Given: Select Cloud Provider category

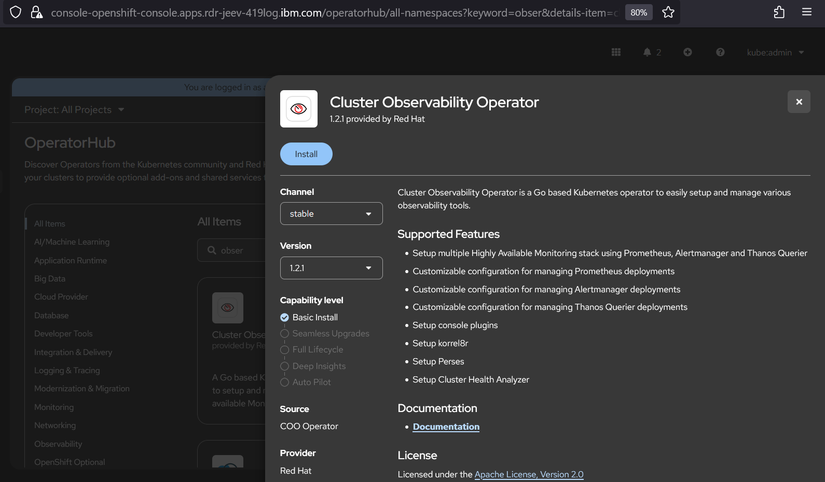Looking at the screenshot, I should coord(61,297).
